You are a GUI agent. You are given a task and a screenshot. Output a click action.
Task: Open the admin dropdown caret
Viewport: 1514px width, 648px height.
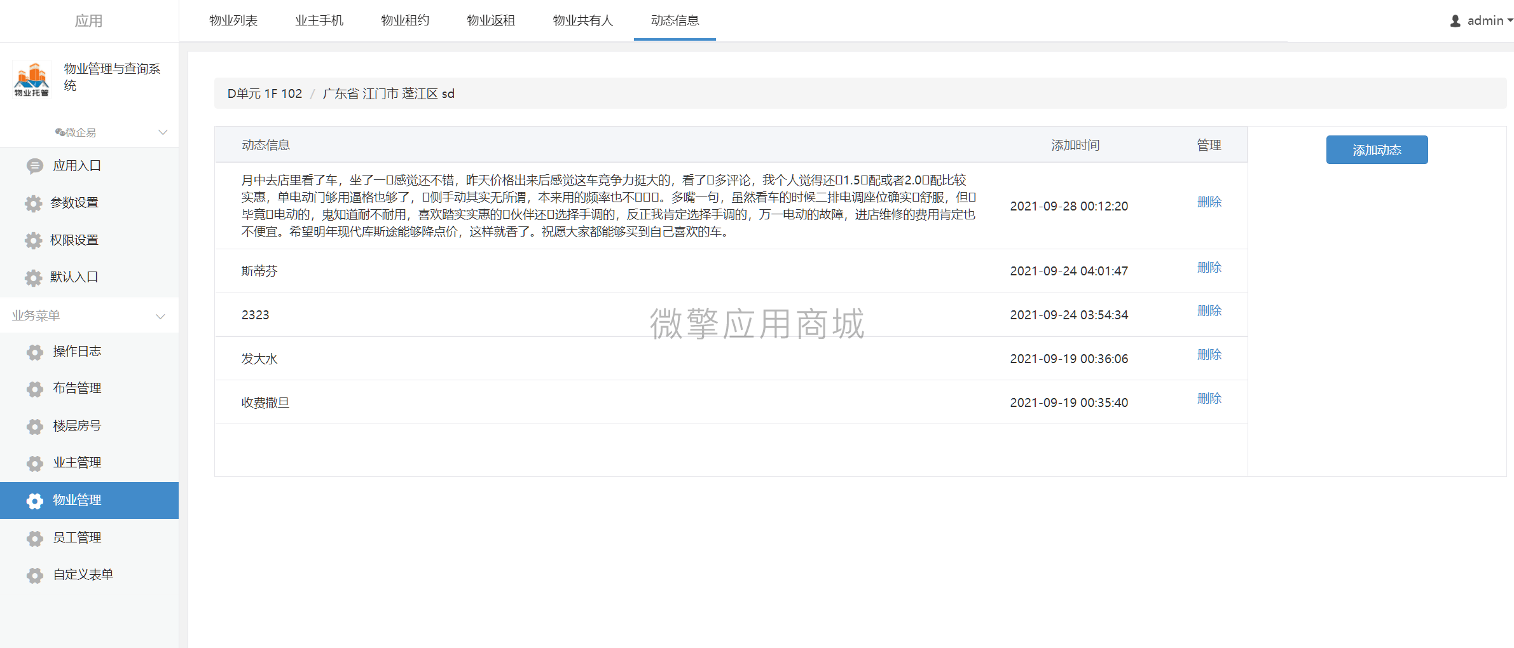pos(1510,20)
